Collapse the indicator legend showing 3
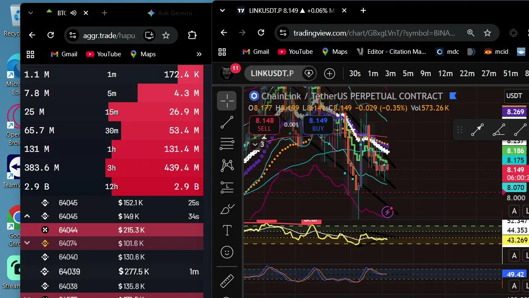 pos(258,144)
